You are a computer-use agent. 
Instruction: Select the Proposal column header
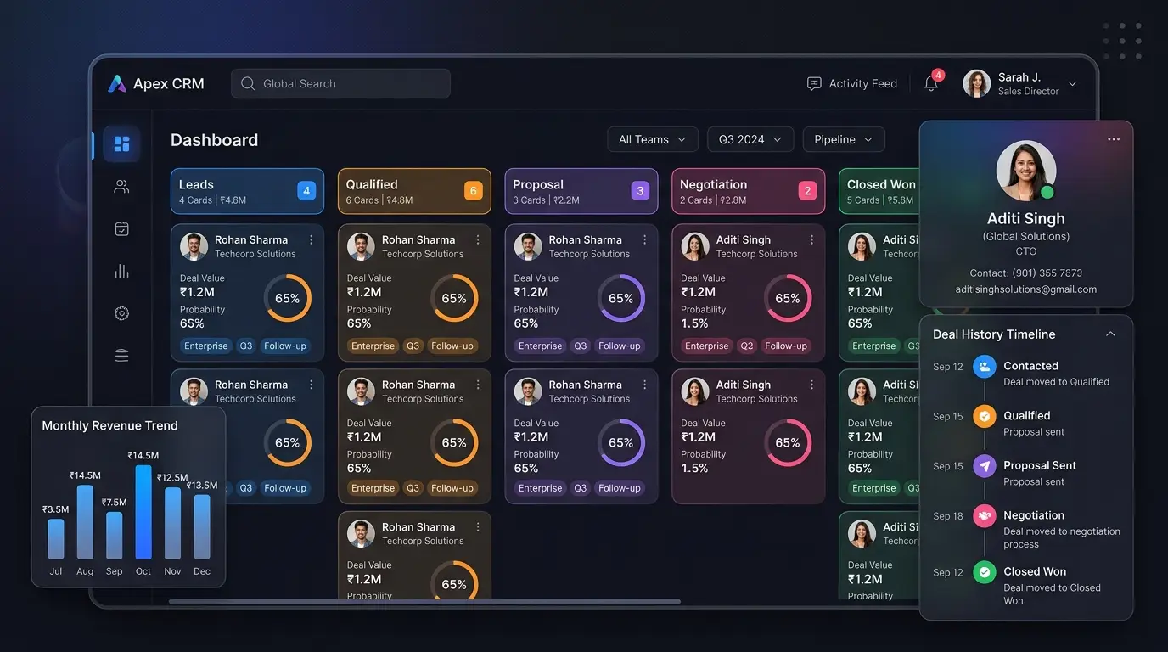[581, 191]
